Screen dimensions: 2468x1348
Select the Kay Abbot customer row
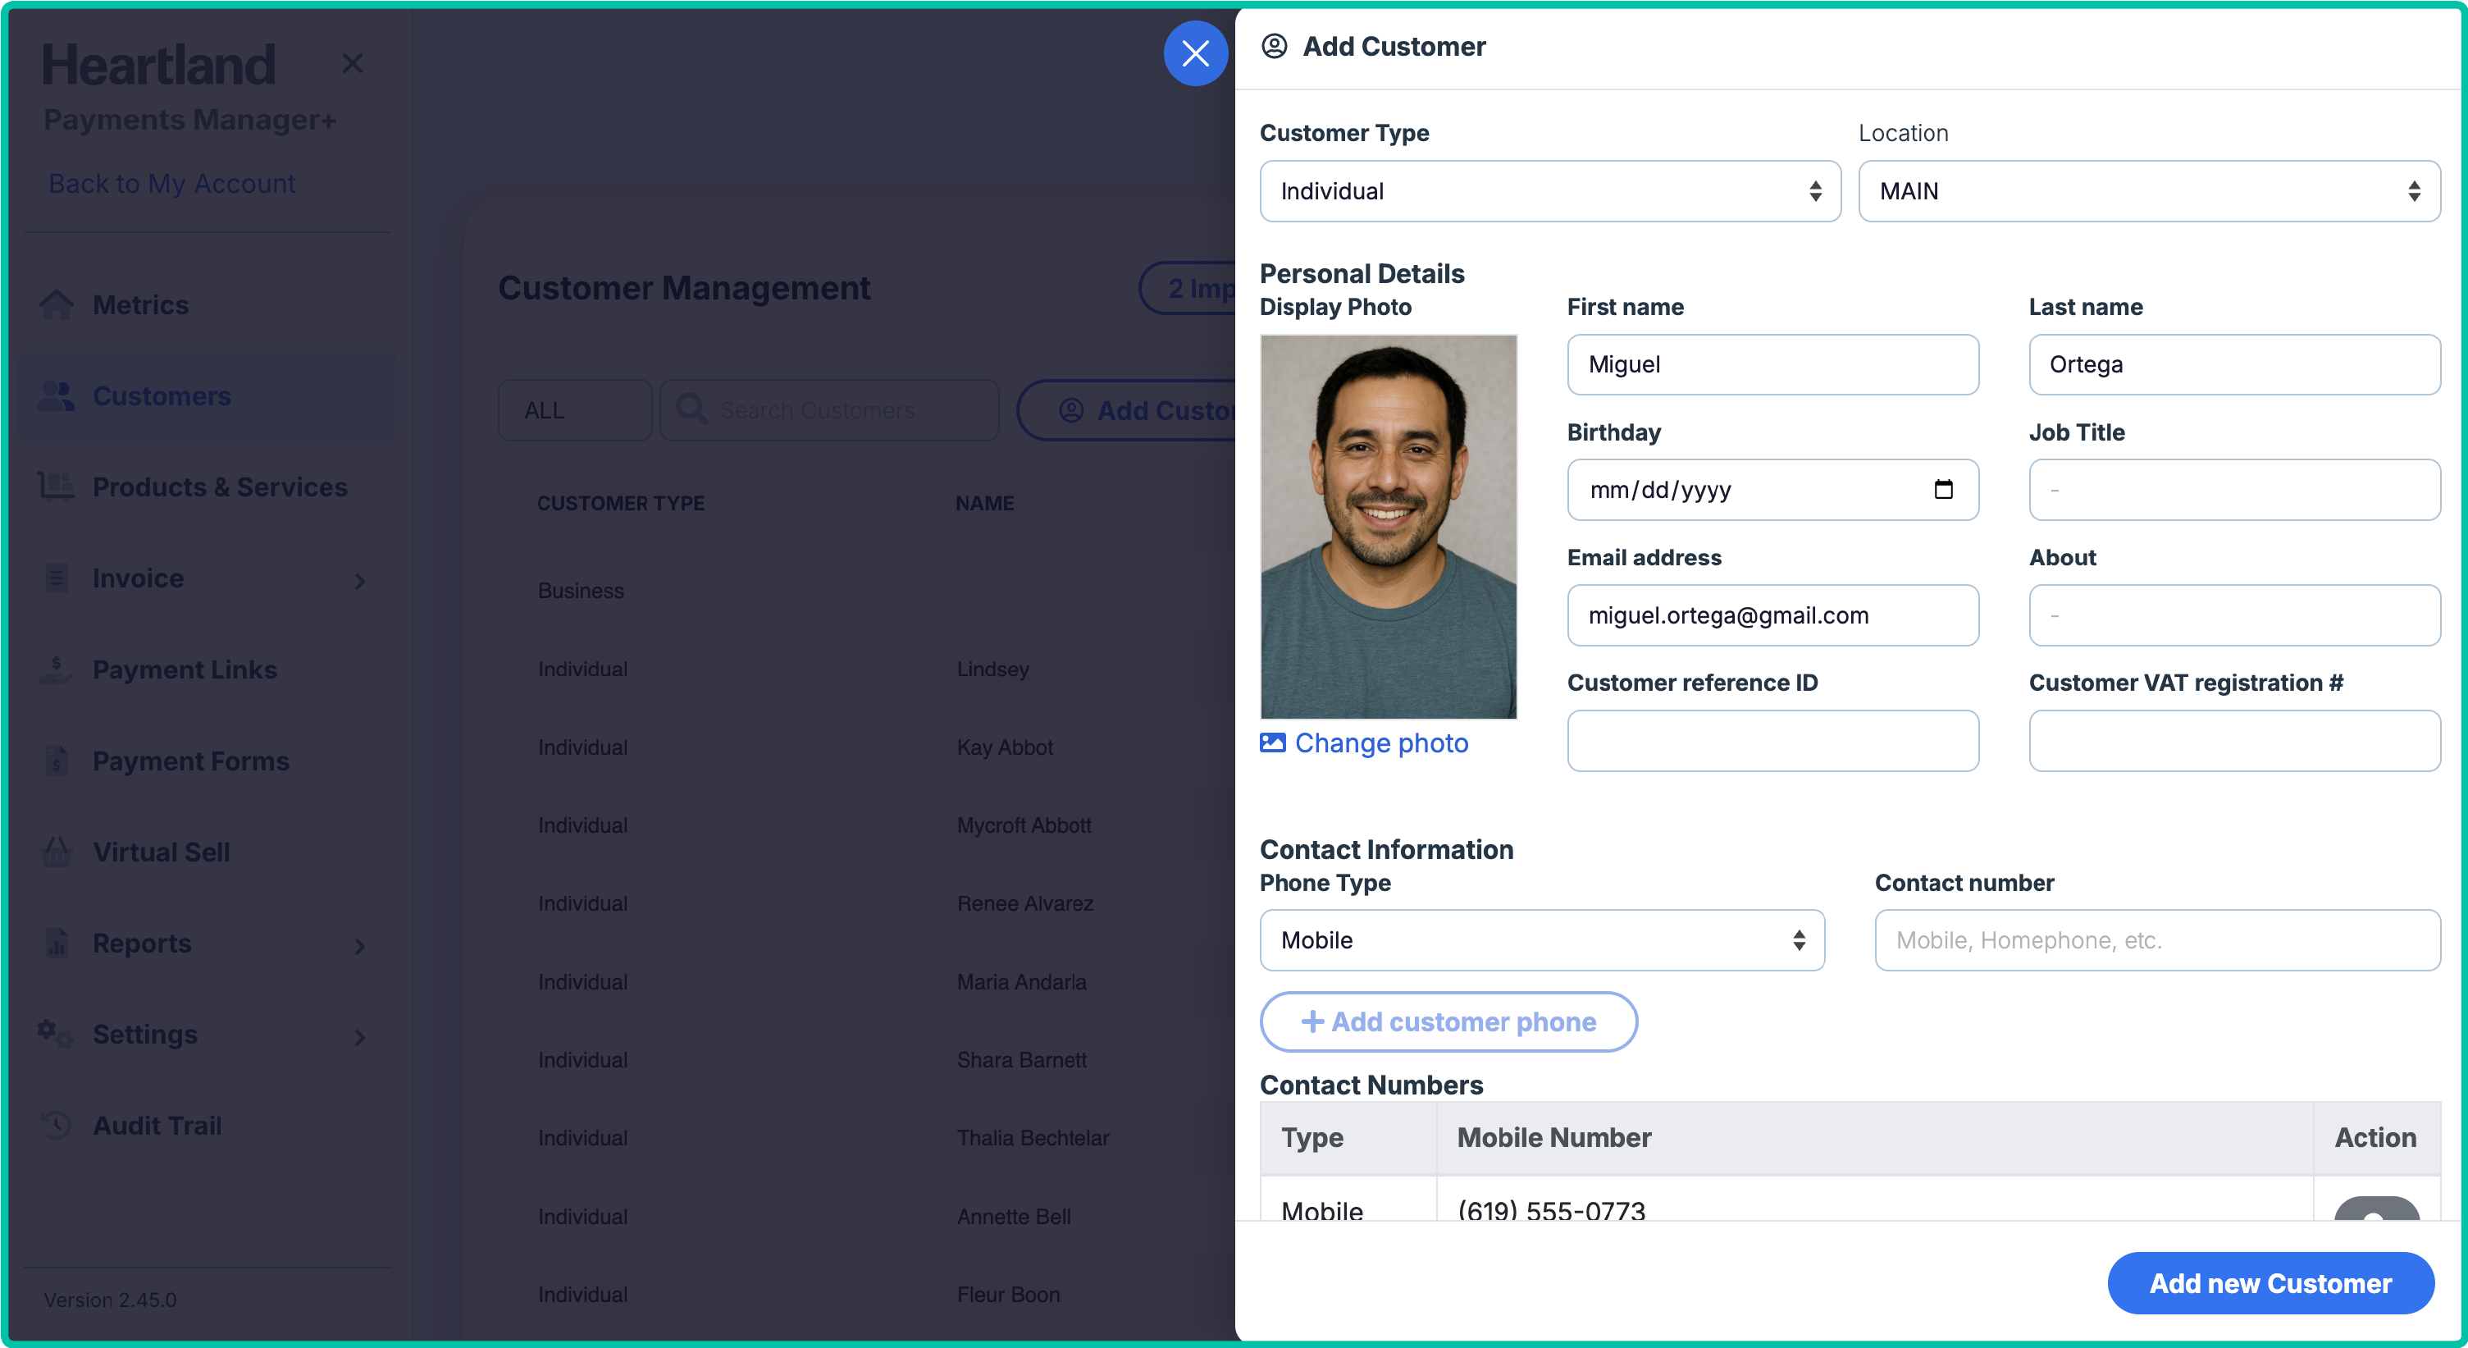coord(867,747)
